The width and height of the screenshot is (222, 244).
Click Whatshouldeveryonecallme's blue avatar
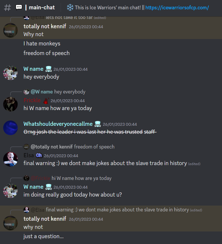pos(10,128)
